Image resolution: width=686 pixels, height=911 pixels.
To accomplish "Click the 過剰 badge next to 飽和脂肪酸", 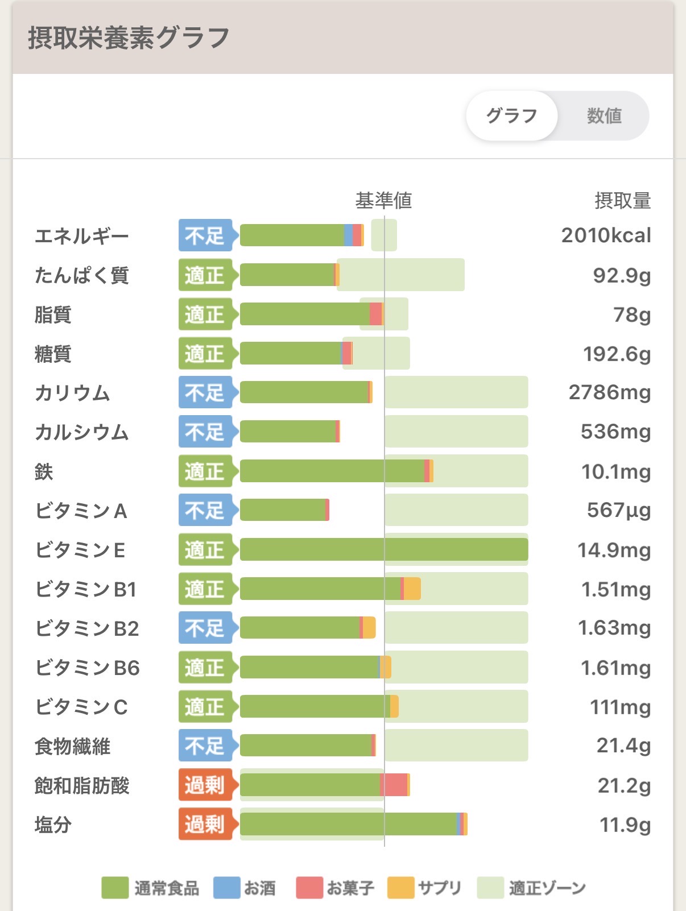I will coord(205,785).
